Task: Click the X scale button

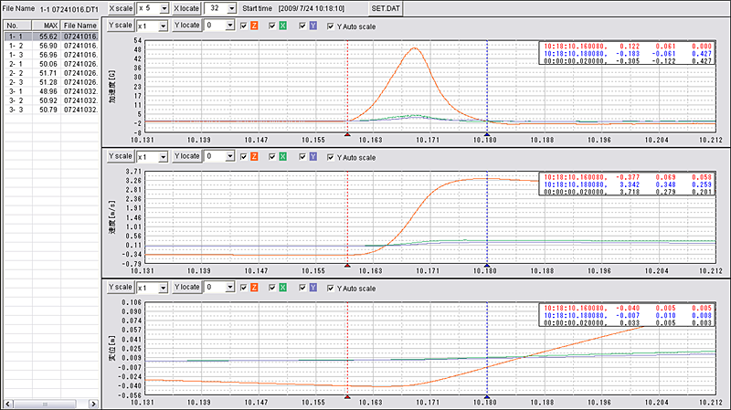Action: (x=121, y=8)
